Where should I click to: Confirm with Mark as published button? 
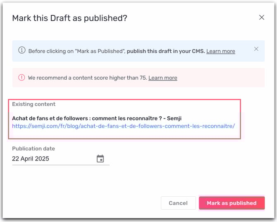click(232, 203)
